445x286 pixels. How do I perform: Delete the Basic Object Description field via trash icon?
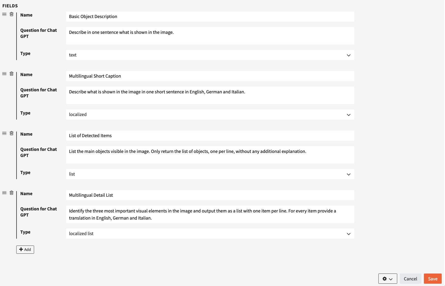(11, 15)
